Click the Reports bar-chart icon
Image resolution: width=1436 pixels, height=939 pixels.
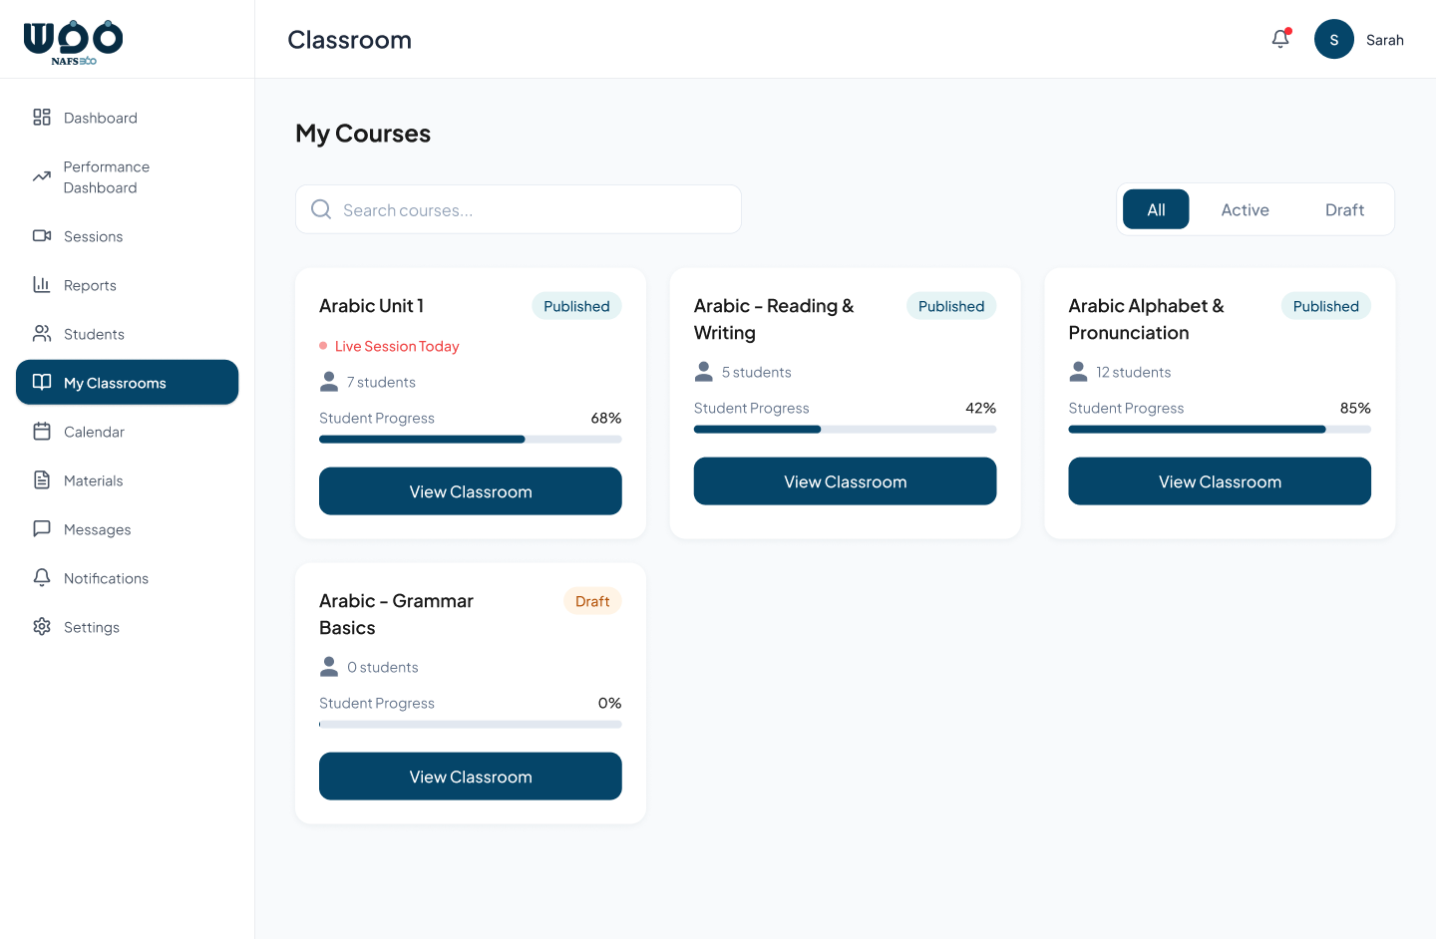tap(41, 284)
